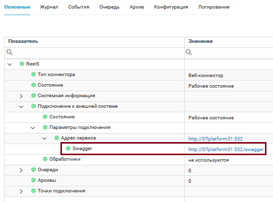Image resolution: width=273 pixels, height=202 pixels.
Task: Click the status dot beside Обработчики
Action: (45, 159)
